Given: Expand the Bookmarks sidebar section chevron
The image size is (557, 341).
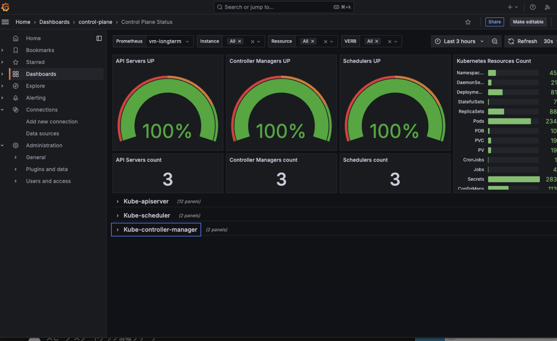Looking at the screenshot, I should 2,50.
